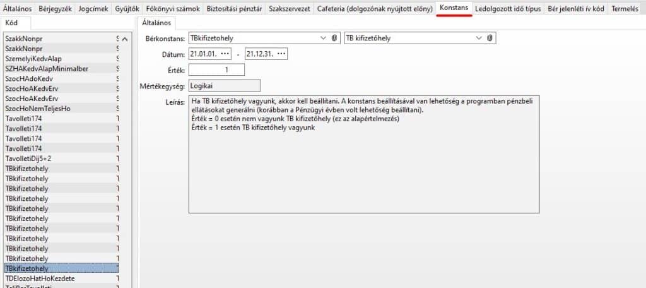Select the Konstans tab
This screenshot has height=288, width=646.
click(454, 8)
